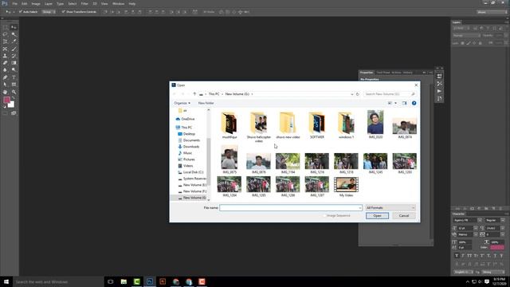Image resolution: width=510 pixels, height=287 pixels.
Task: Toggle Show Transform Controls checkbox
Action: pos(63,12)
